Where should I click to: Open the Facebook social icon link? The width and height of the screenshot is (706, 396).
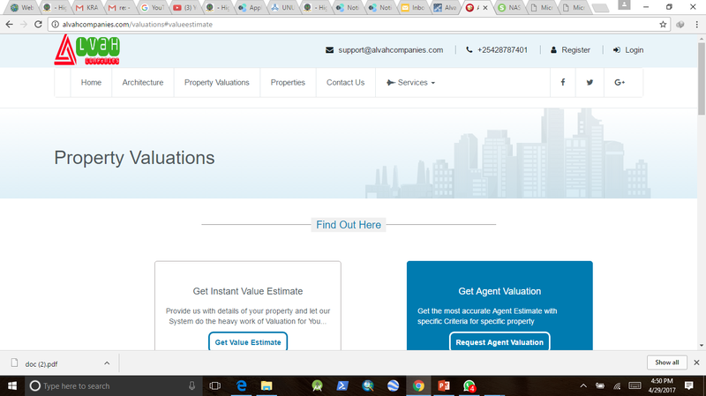tap(563, 83)
